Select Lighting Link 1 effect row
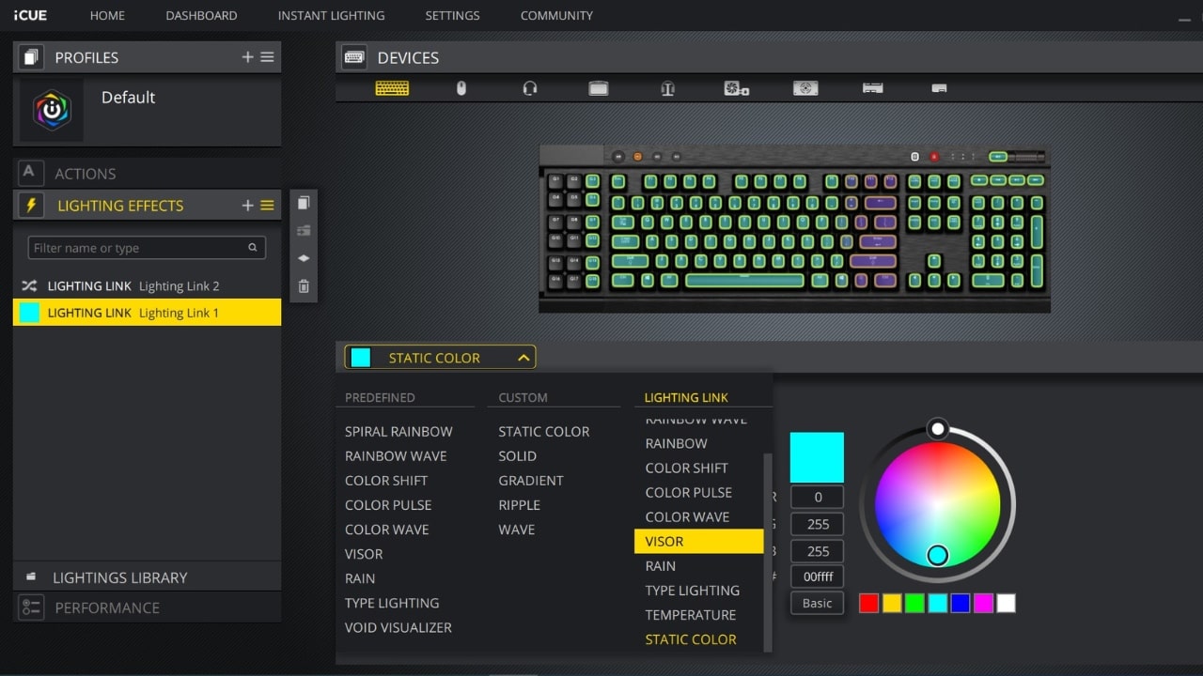This screenshot has height=676, width=1203. click(x=148, y=313)
